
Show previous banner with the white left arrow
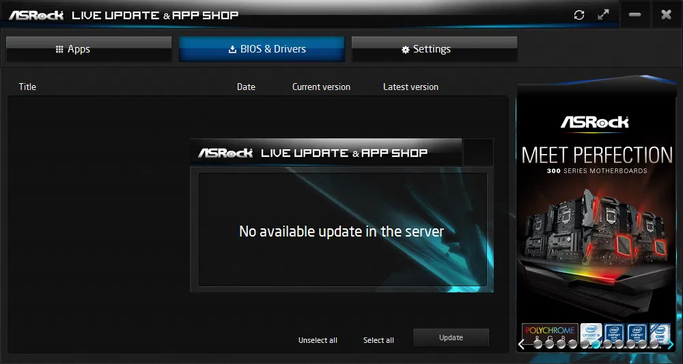tap(521, 344)
